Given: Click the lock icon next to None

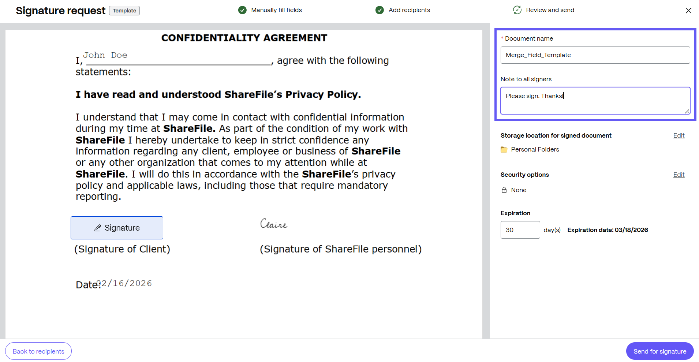Looking at the screenshot, I should pyautogui.click(x=504, y=190).
